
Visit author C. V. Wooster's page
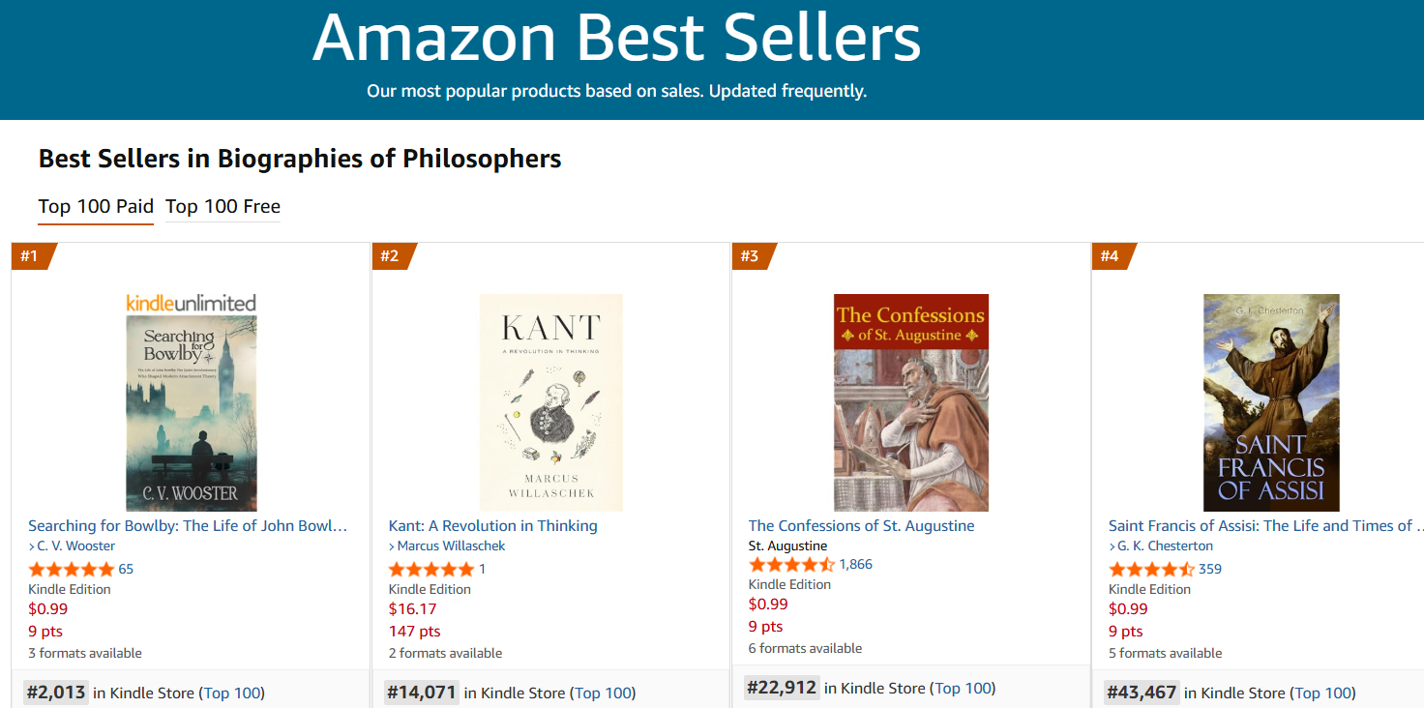click(x=75, y=546)
